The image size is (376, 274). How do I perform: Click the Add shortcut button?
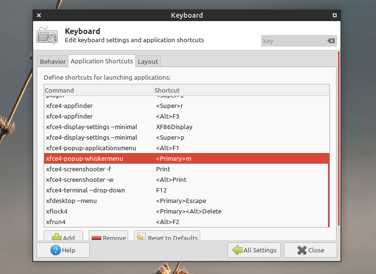click(63, 236)
